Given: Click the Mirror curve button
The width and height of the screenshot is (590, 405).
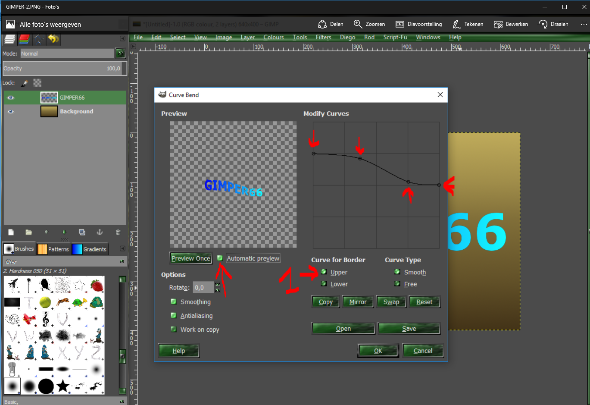Looking at the screenshot, I should pos(358,301).
